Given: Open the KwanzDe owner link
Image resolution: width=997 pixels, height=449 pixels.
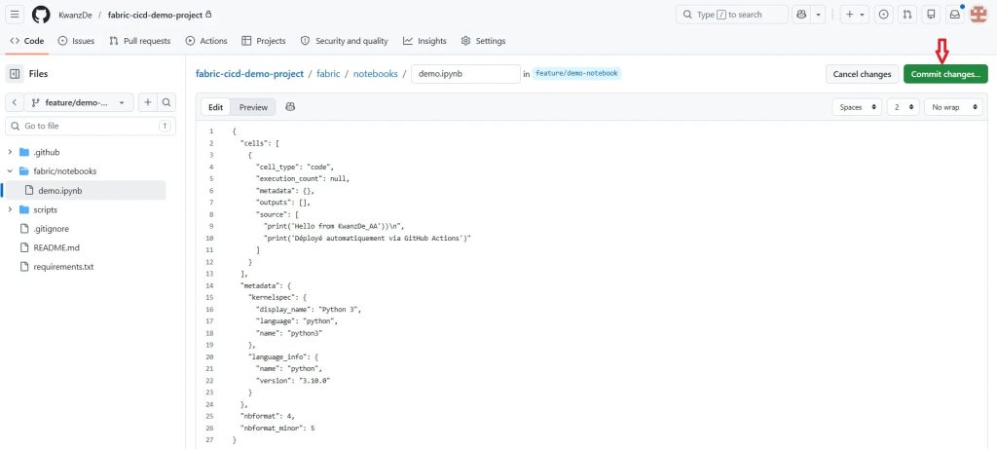Looking at the screenshot, I should (74, 15).
